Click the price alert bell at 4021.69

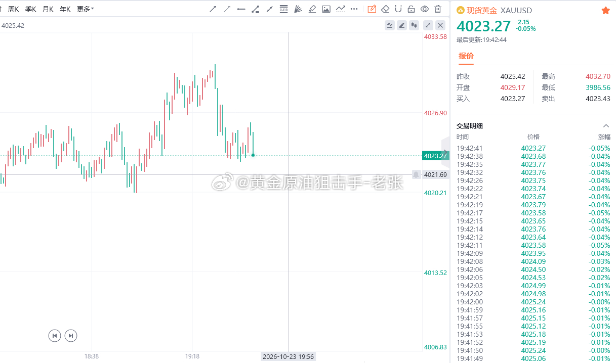(x=416, y=174)
